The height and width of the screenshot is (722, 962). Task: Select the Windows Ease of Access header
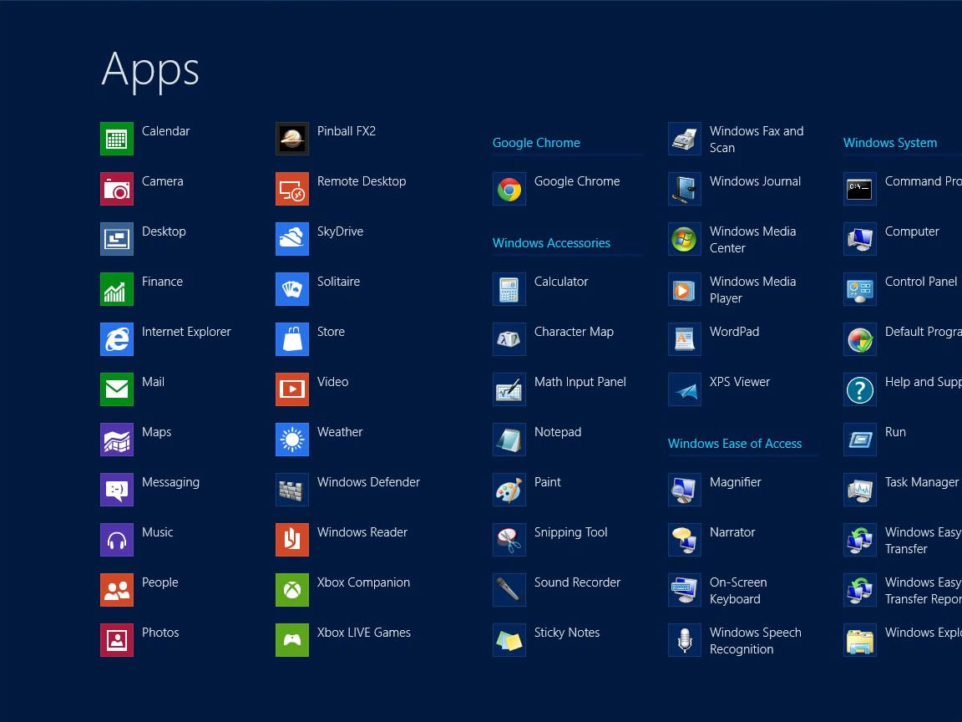(735, 444)
